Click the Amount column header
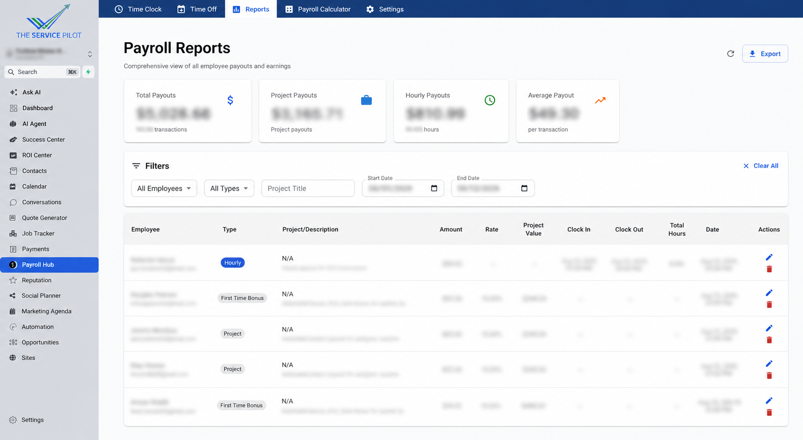This screenshot has height=440, width=803. pos(451,229)
